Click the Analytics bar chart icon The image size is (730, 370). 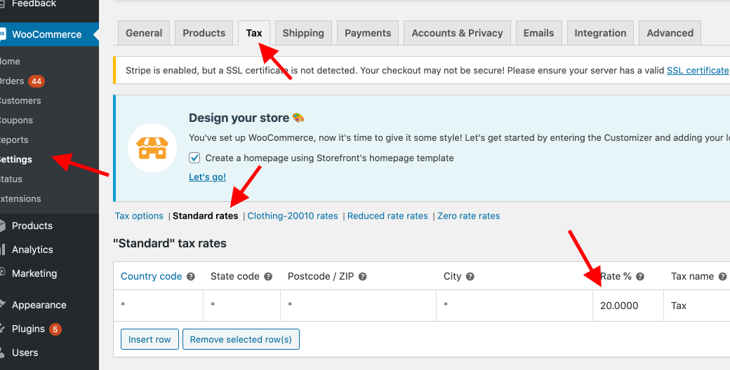2,249
